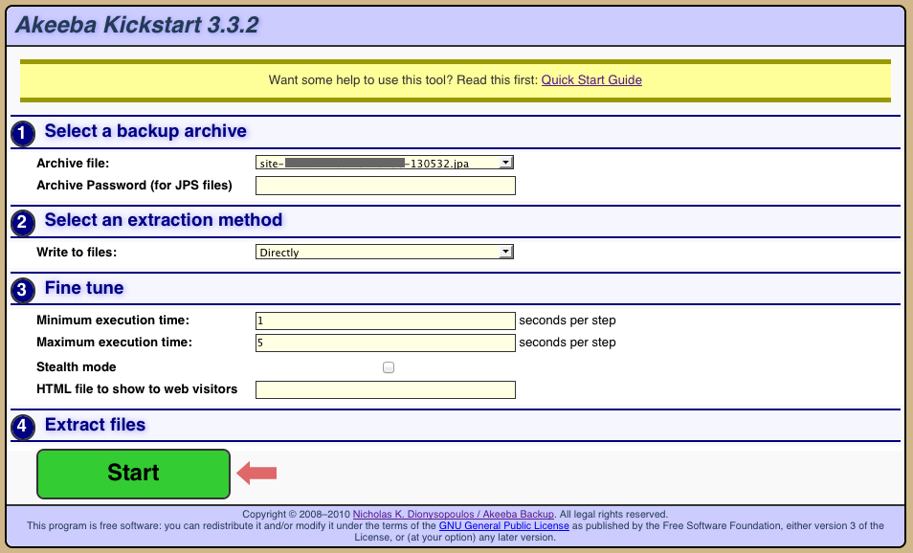This screenshot has width=913, height=553.
Task: Click the Minimum execution time field
Action: (x=385, y=321)
